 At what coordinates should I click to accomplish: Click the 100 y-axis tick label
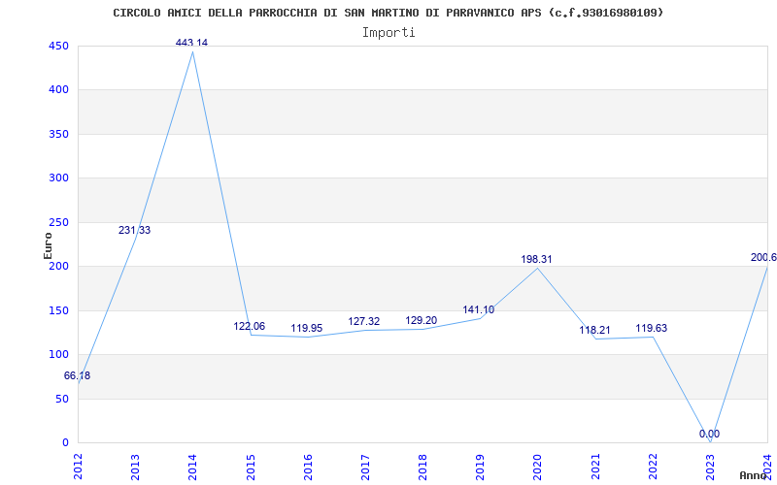(x=58, y=355)
